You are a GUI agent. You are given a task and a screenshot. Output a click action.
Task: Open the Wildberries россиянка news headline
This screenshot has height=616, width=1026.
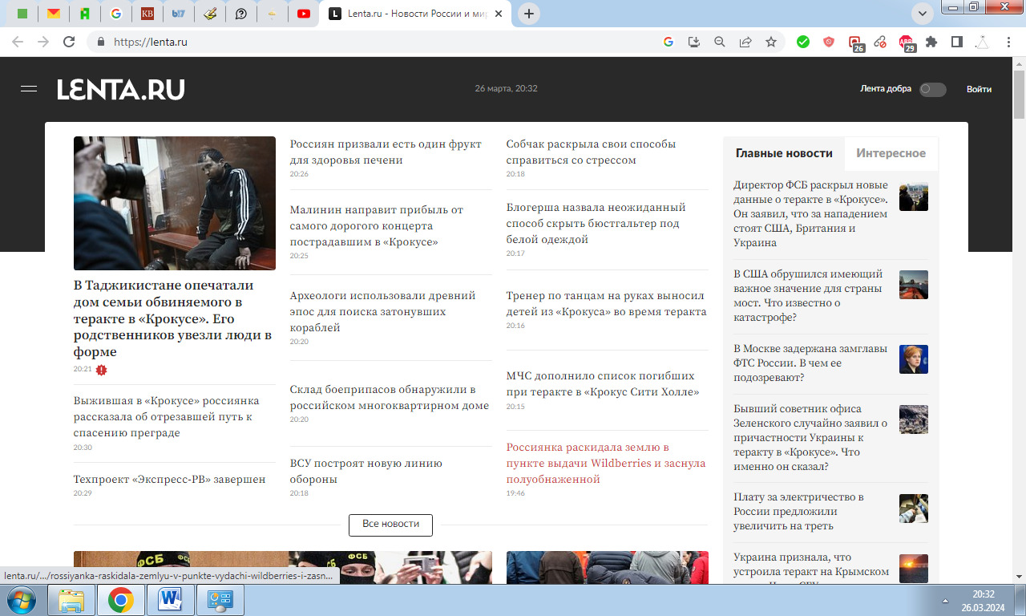[605, 463]
